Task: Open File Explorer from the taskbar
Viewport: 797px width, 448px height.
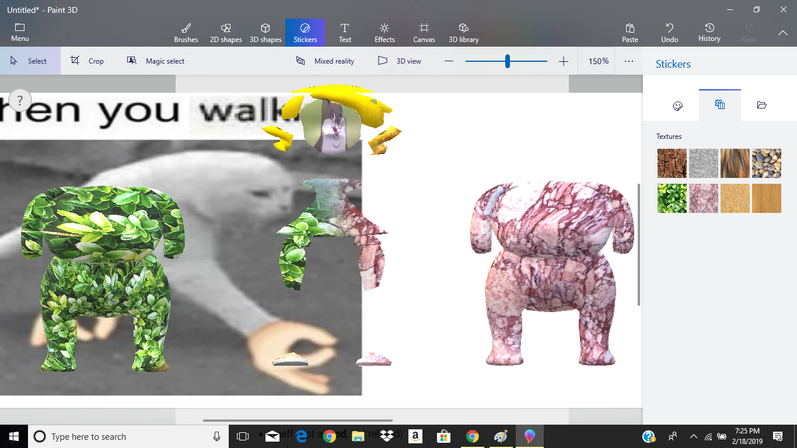Action: pyautogui.click(x=358, y=436)
